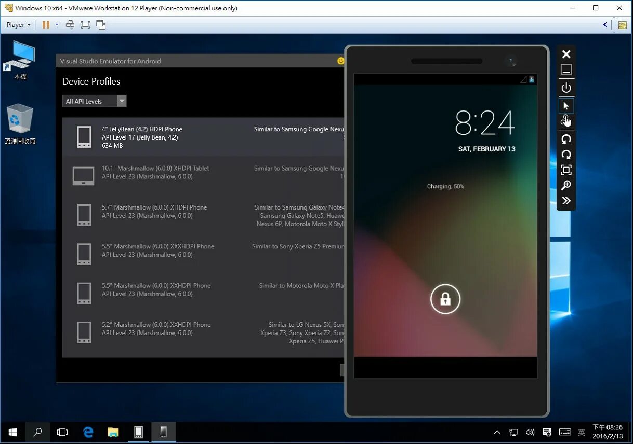Click the Device Profiles heading
Screen dimensions: 633x444
[x=91, y=81]
